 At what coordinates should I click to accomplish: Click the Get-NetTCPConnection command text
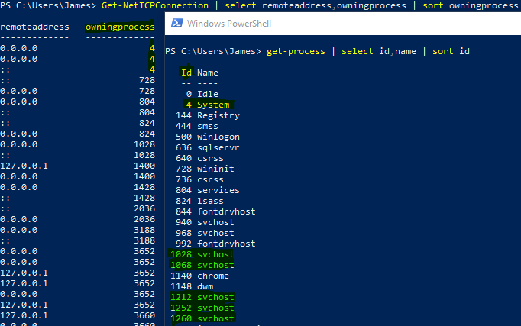(x=155, y=5)
